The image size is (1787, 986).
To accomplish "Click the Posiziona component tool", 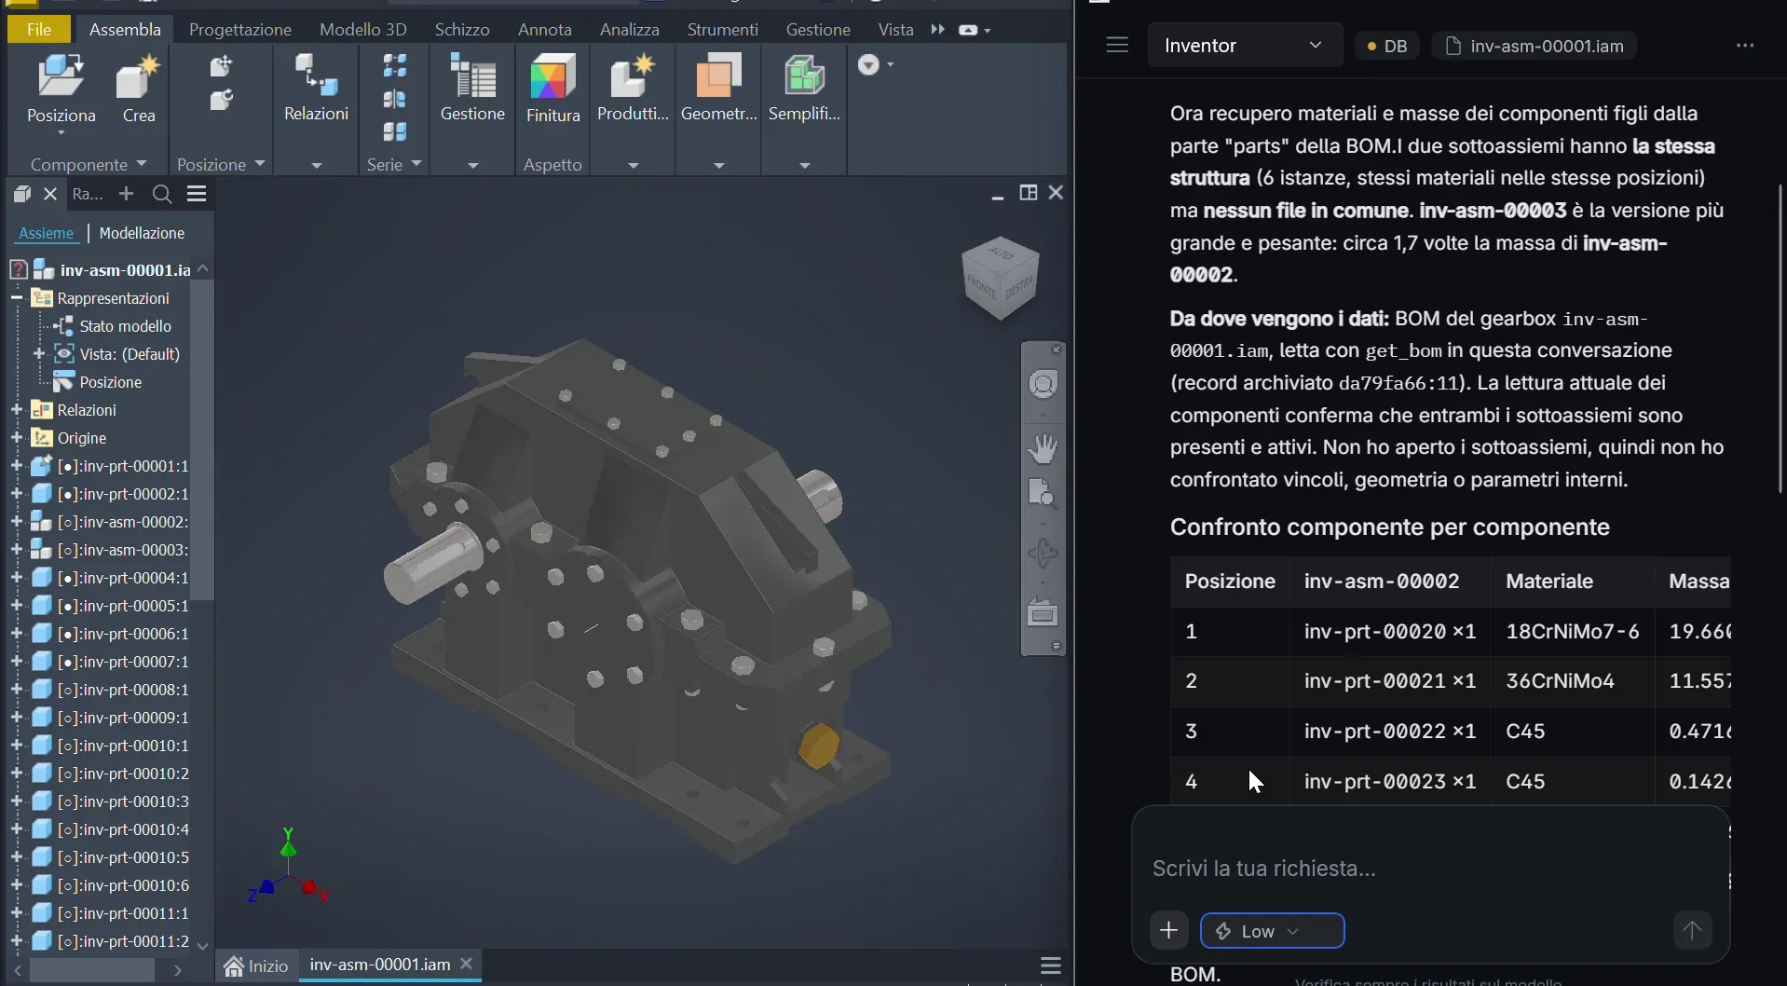I will click(x=61, y=89).
